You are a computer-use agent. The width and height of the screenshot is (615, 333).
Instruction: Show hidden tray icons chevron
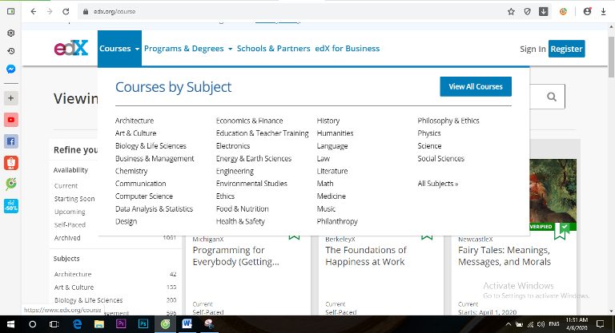[508, 324]
